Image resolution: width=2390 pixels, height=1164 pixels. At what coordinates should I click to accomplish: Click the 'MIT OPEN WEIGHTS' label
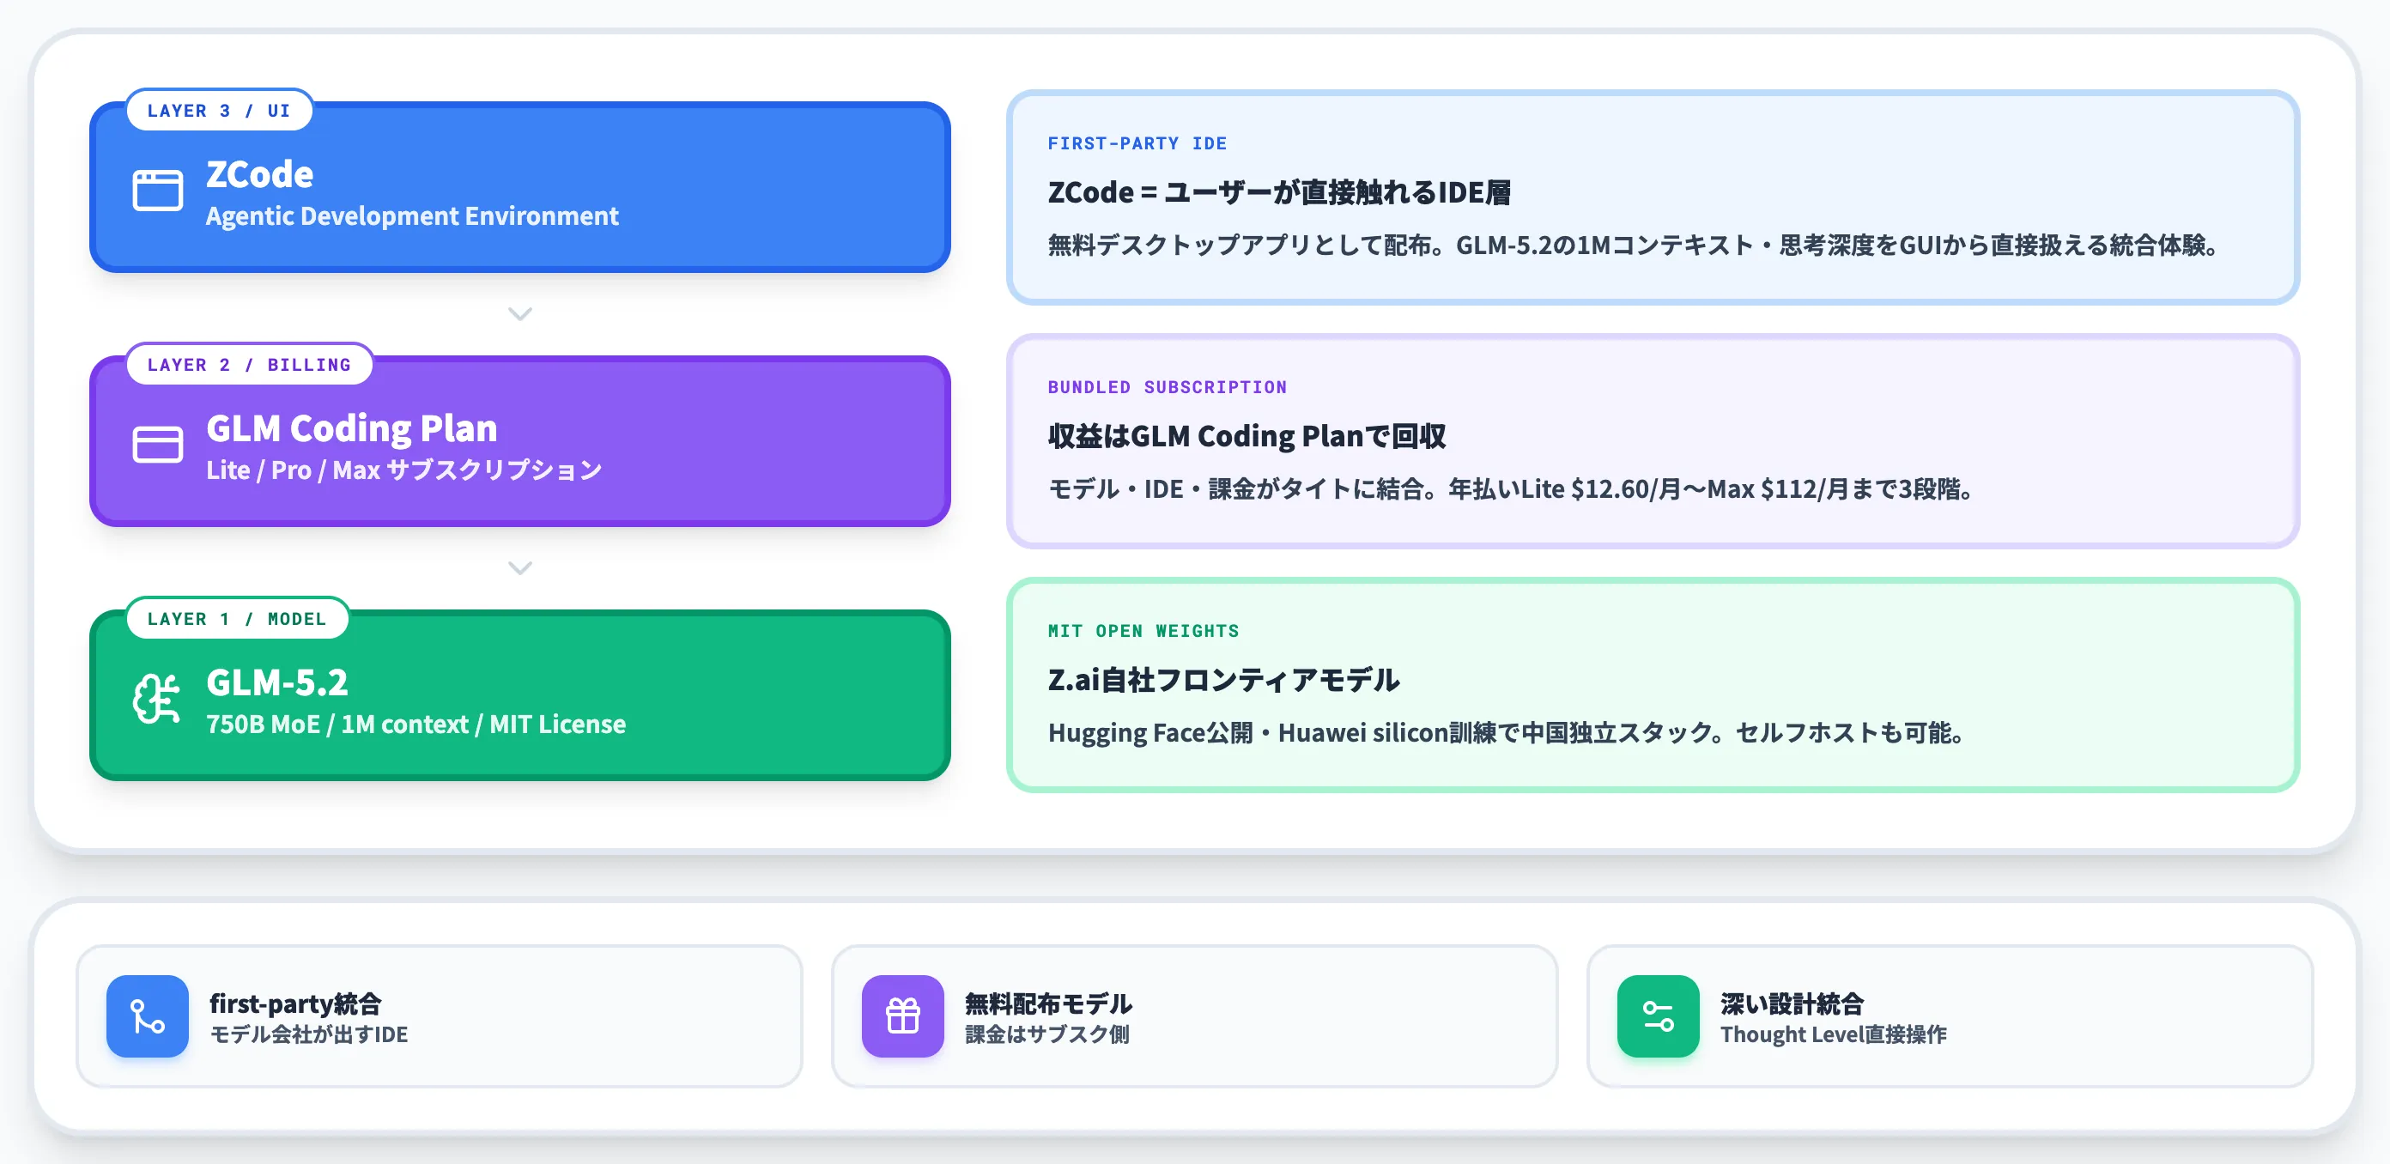point(1143,632)
